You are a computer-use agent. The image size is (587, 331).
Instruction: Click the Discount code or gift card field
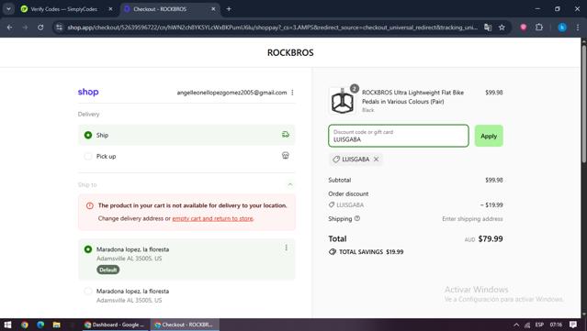pyautogui.click(x=399, y=136)
